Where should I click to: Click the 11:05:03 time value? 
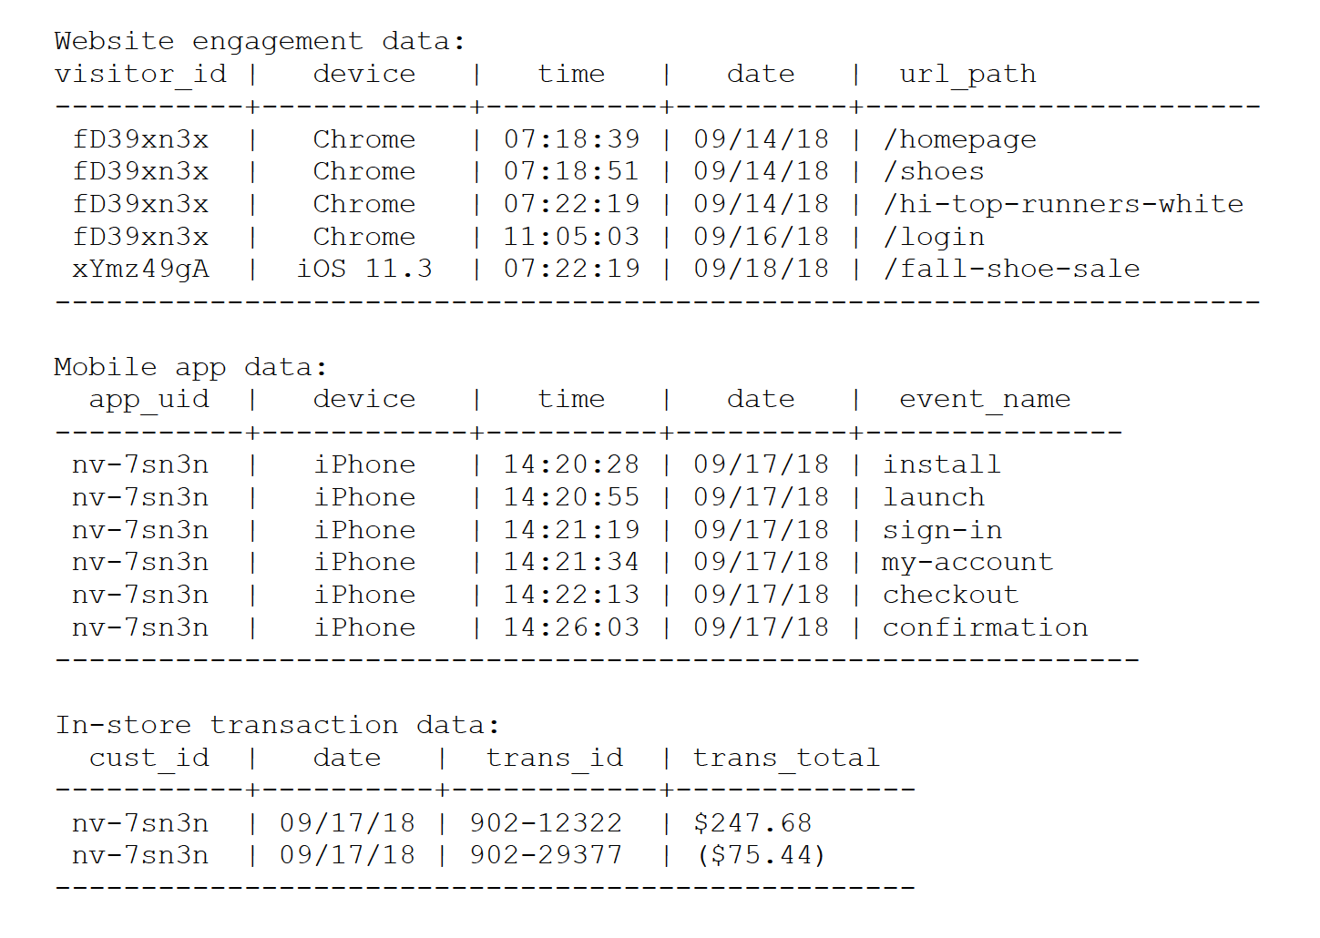point(572,237)
